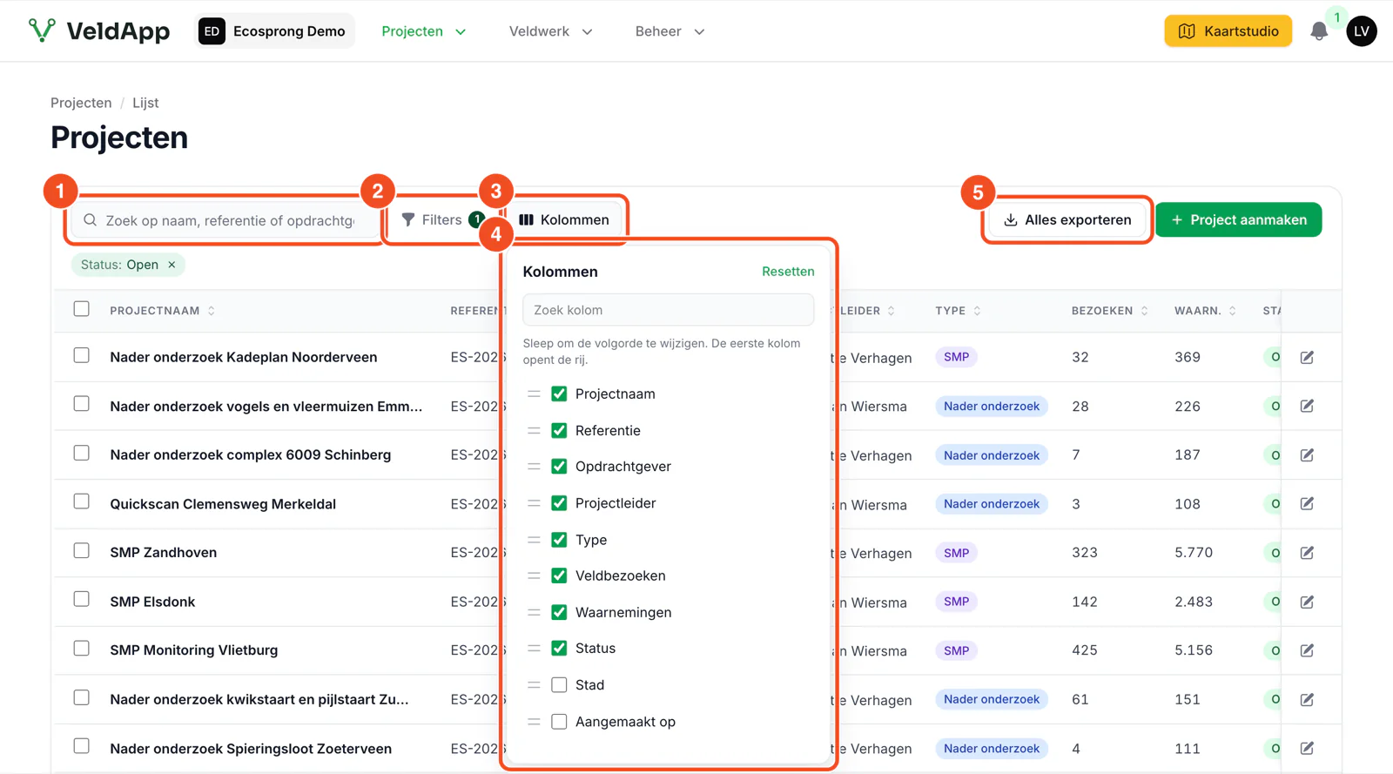Uncheck the Status column checkbox
Viewport: 1393px width, 774px height.
pos(559,649)
